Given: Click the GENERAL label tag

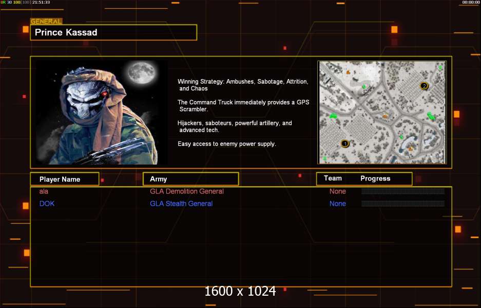Looking at the screenshot, I should [x=46, y=22].
